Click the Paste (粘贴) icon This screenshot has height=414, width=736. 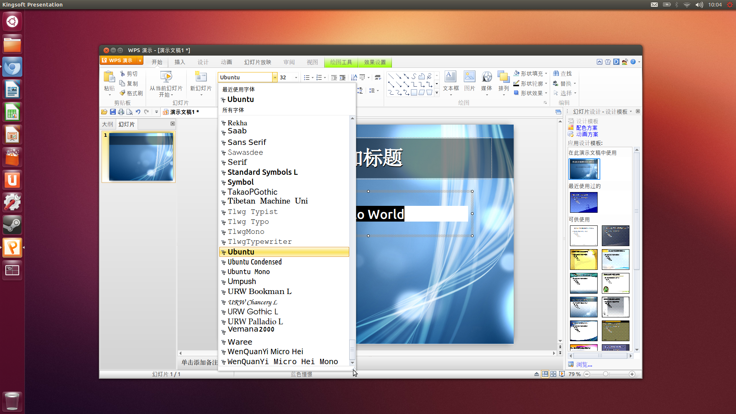pyautogui.click(x=109, y=77)
